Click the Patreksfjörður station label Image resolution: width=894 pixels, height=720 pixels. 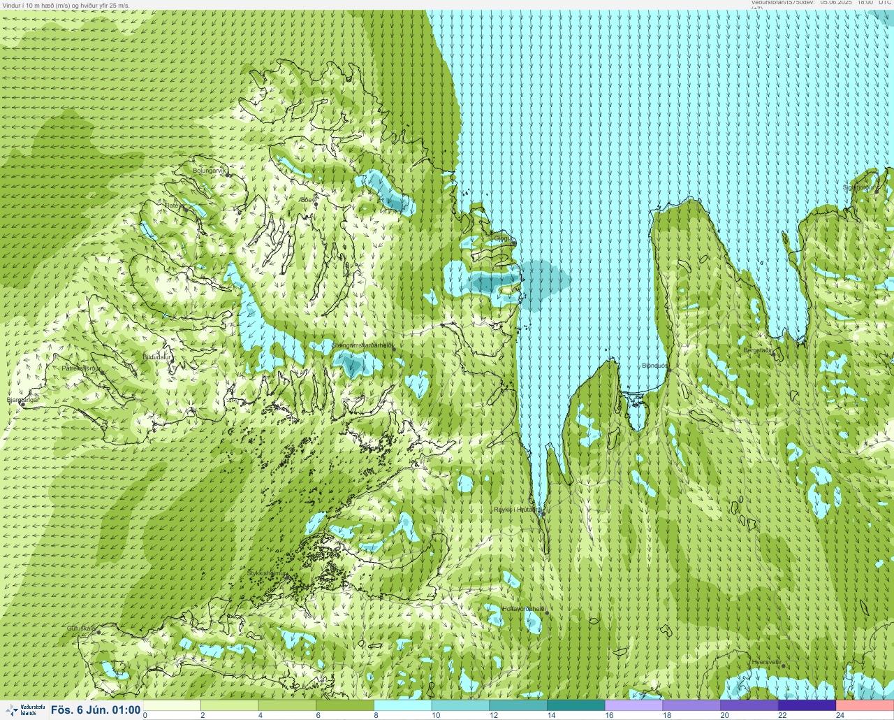pyautogui.click(x=81, y=368)
